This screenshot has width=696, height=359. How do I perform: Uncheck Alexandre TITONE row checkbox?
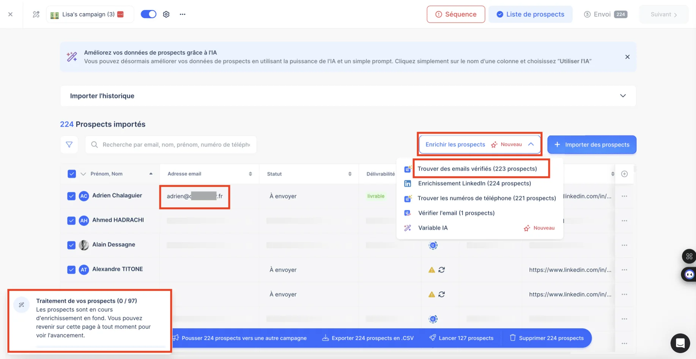click(71, 270)
